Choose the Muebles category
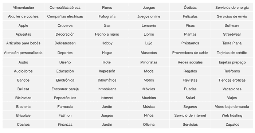The width and height of the screenshot is (255, 133). (149, 98)
